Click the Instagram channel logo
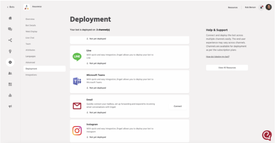The image size is (275, 143). 77,131
